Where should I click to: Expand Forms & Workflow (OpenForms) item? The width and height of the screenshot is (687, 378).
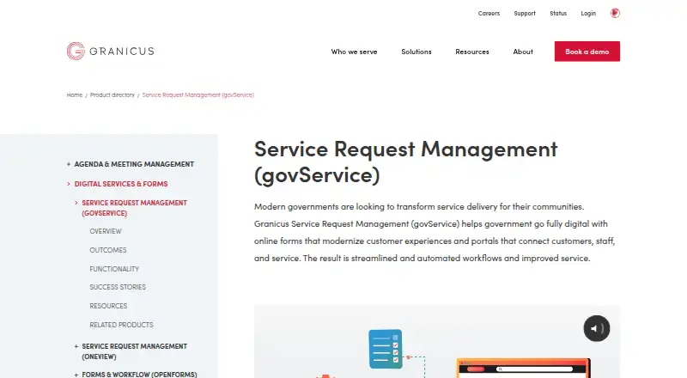[76, 375]
